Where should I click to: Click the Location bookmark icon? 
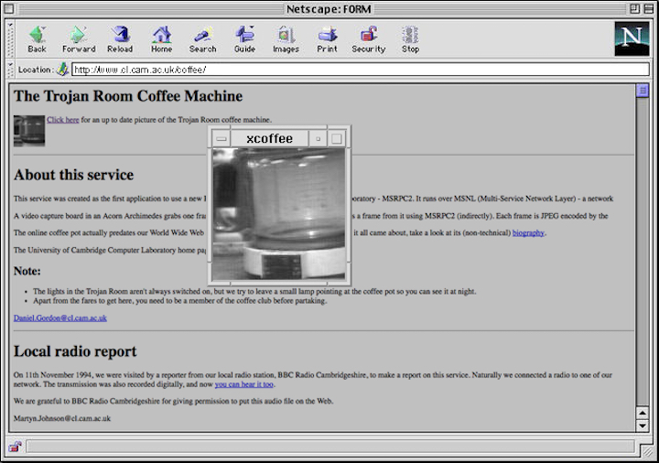coord(63,70)
